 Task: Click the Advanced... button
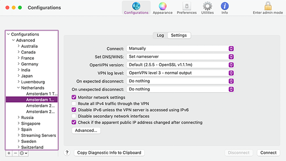(86, 130)
